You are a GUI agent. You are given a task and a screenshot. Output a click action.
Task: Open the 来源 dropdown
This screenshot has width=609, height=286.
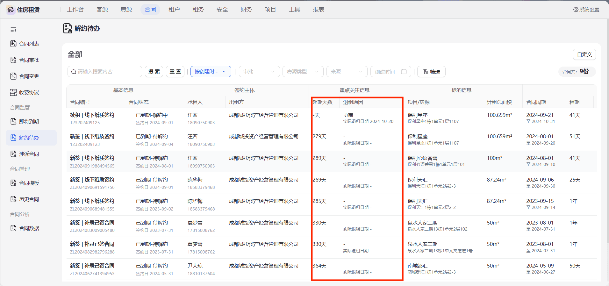347,72
